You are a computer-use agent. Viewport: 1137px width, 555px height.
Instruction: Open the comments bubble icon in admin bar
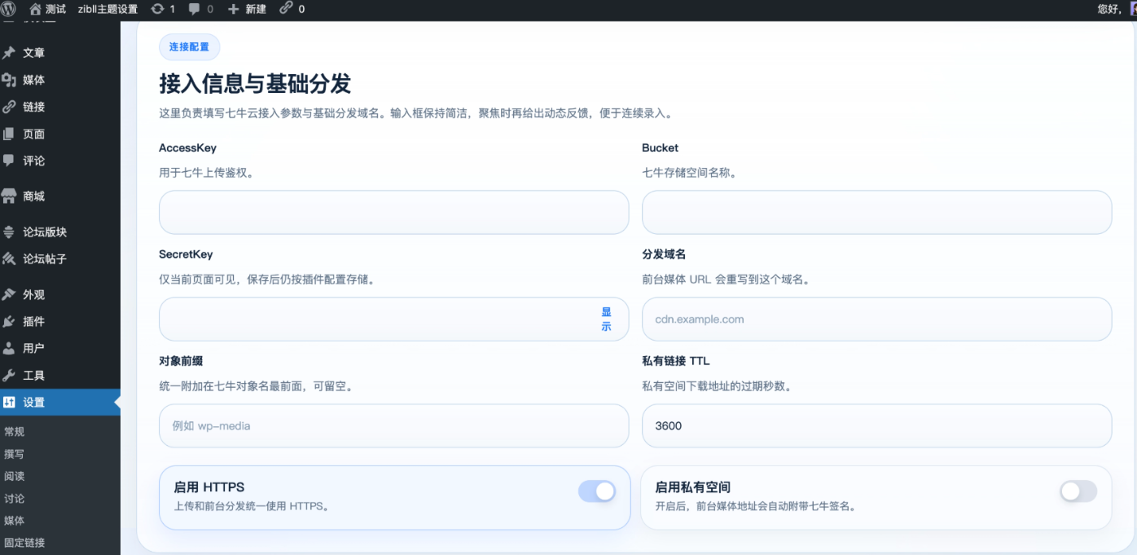click(195, 9)
